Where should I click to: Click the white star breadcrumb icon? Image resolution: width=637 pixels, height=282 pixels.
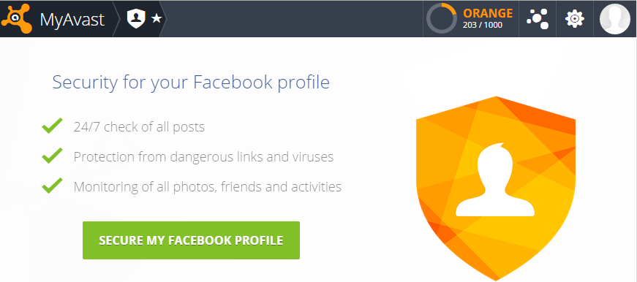[157, 19]
